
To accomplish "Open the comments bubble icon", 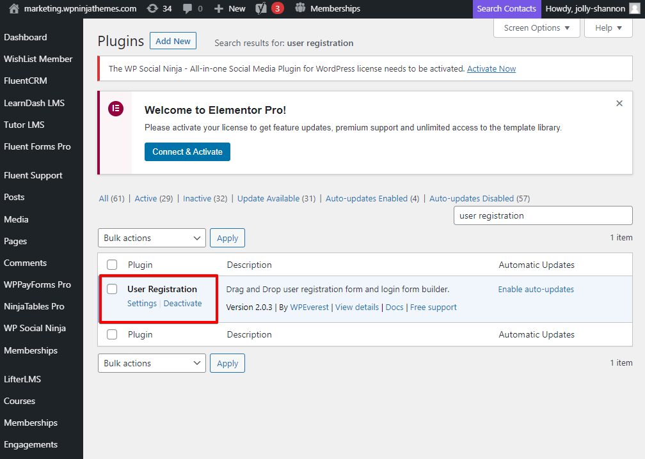I will (187, 8).
